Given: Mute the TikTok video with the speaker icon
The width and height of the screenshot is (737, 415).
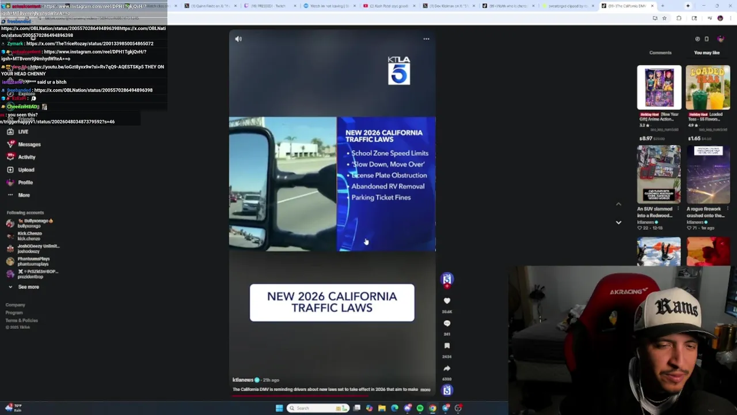Looking at the screenshot, I should coord(238,39).
